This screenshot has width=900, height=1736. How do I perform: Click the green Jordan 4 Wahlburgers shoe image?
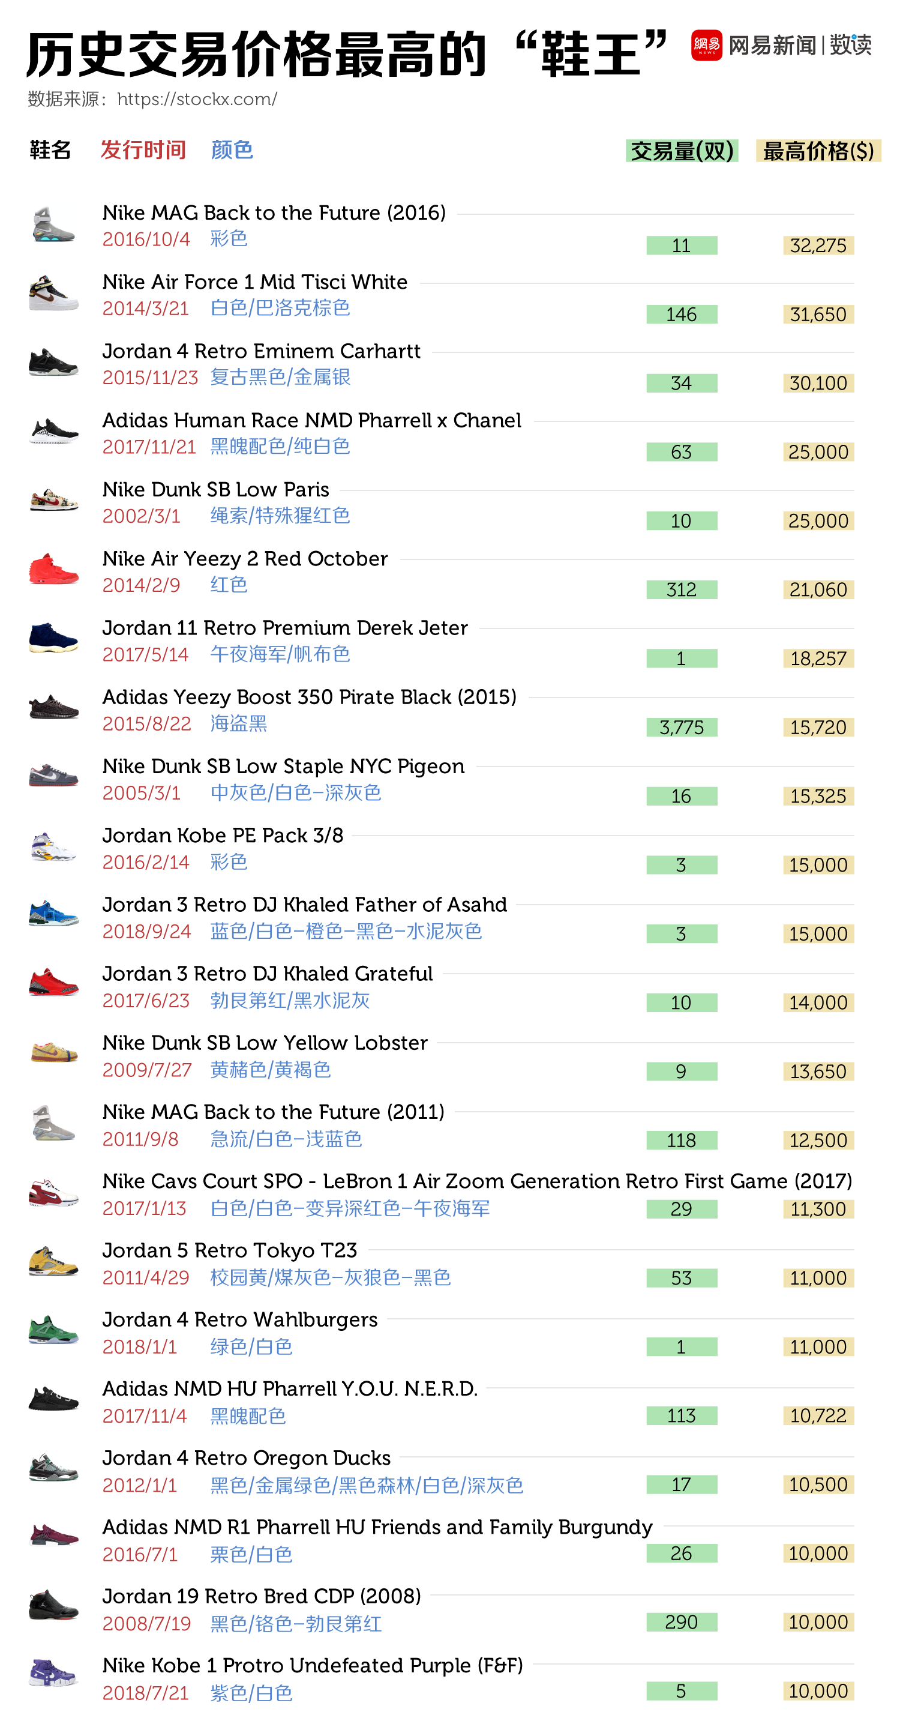pyautogui.click(x=53, y=1330)
